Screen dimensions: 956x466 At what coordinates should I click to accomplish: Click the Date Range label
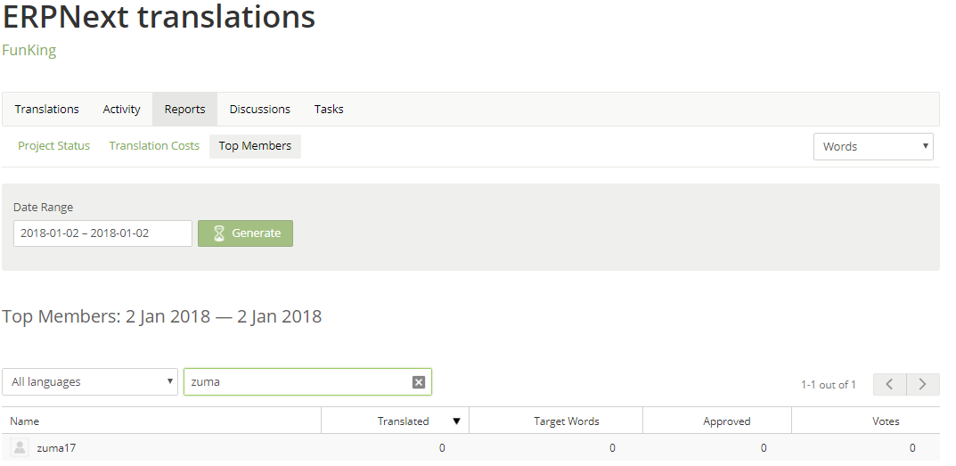click(x=44, y=208)
